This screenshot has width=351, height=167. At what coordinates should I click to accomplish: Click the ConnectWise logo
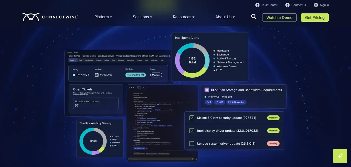(x=50, y=17)
